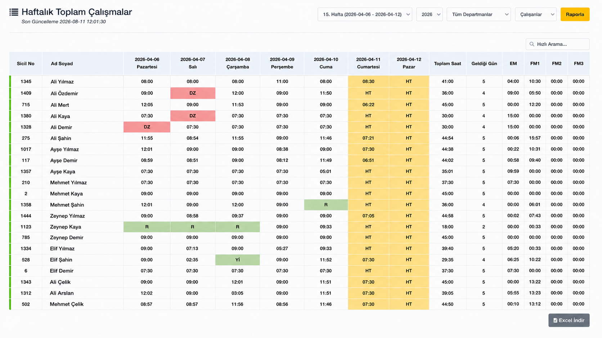Select the employee Ayşe Yılmaz
The width and height of the screenshot is (602, 338).
pyautogui.click(x=64, y=149)
